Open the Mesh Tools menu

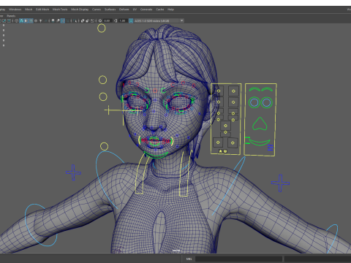coord(60,9)
